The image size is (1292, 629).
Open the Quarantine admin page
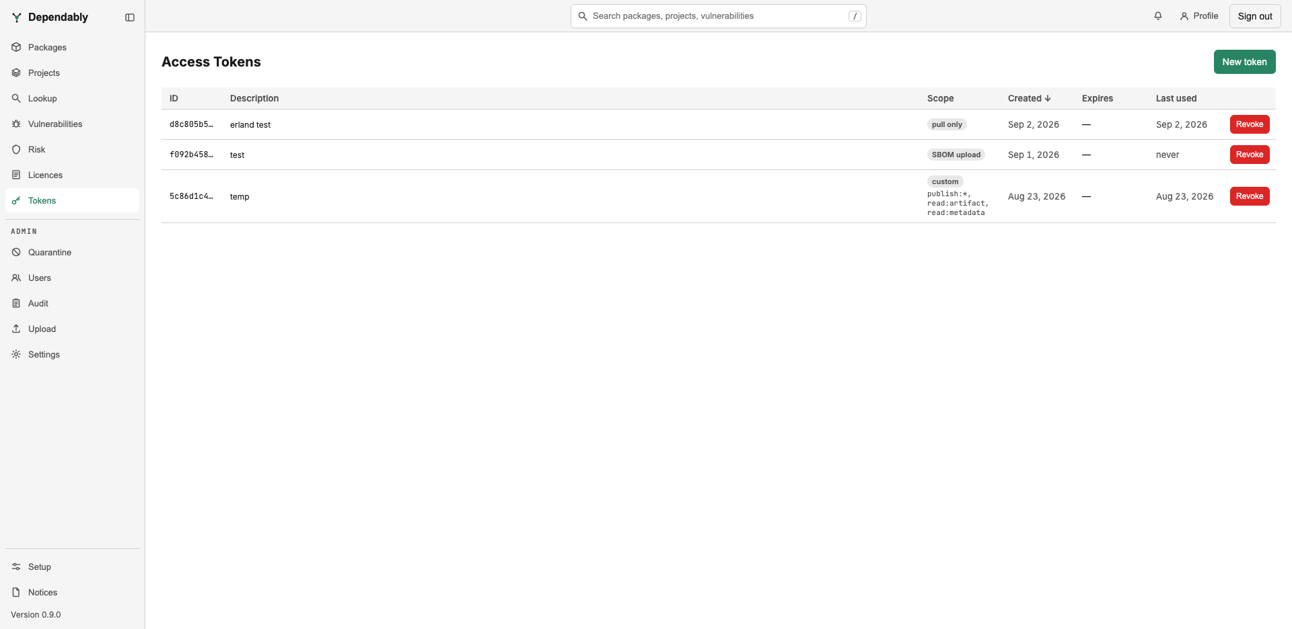72,252
